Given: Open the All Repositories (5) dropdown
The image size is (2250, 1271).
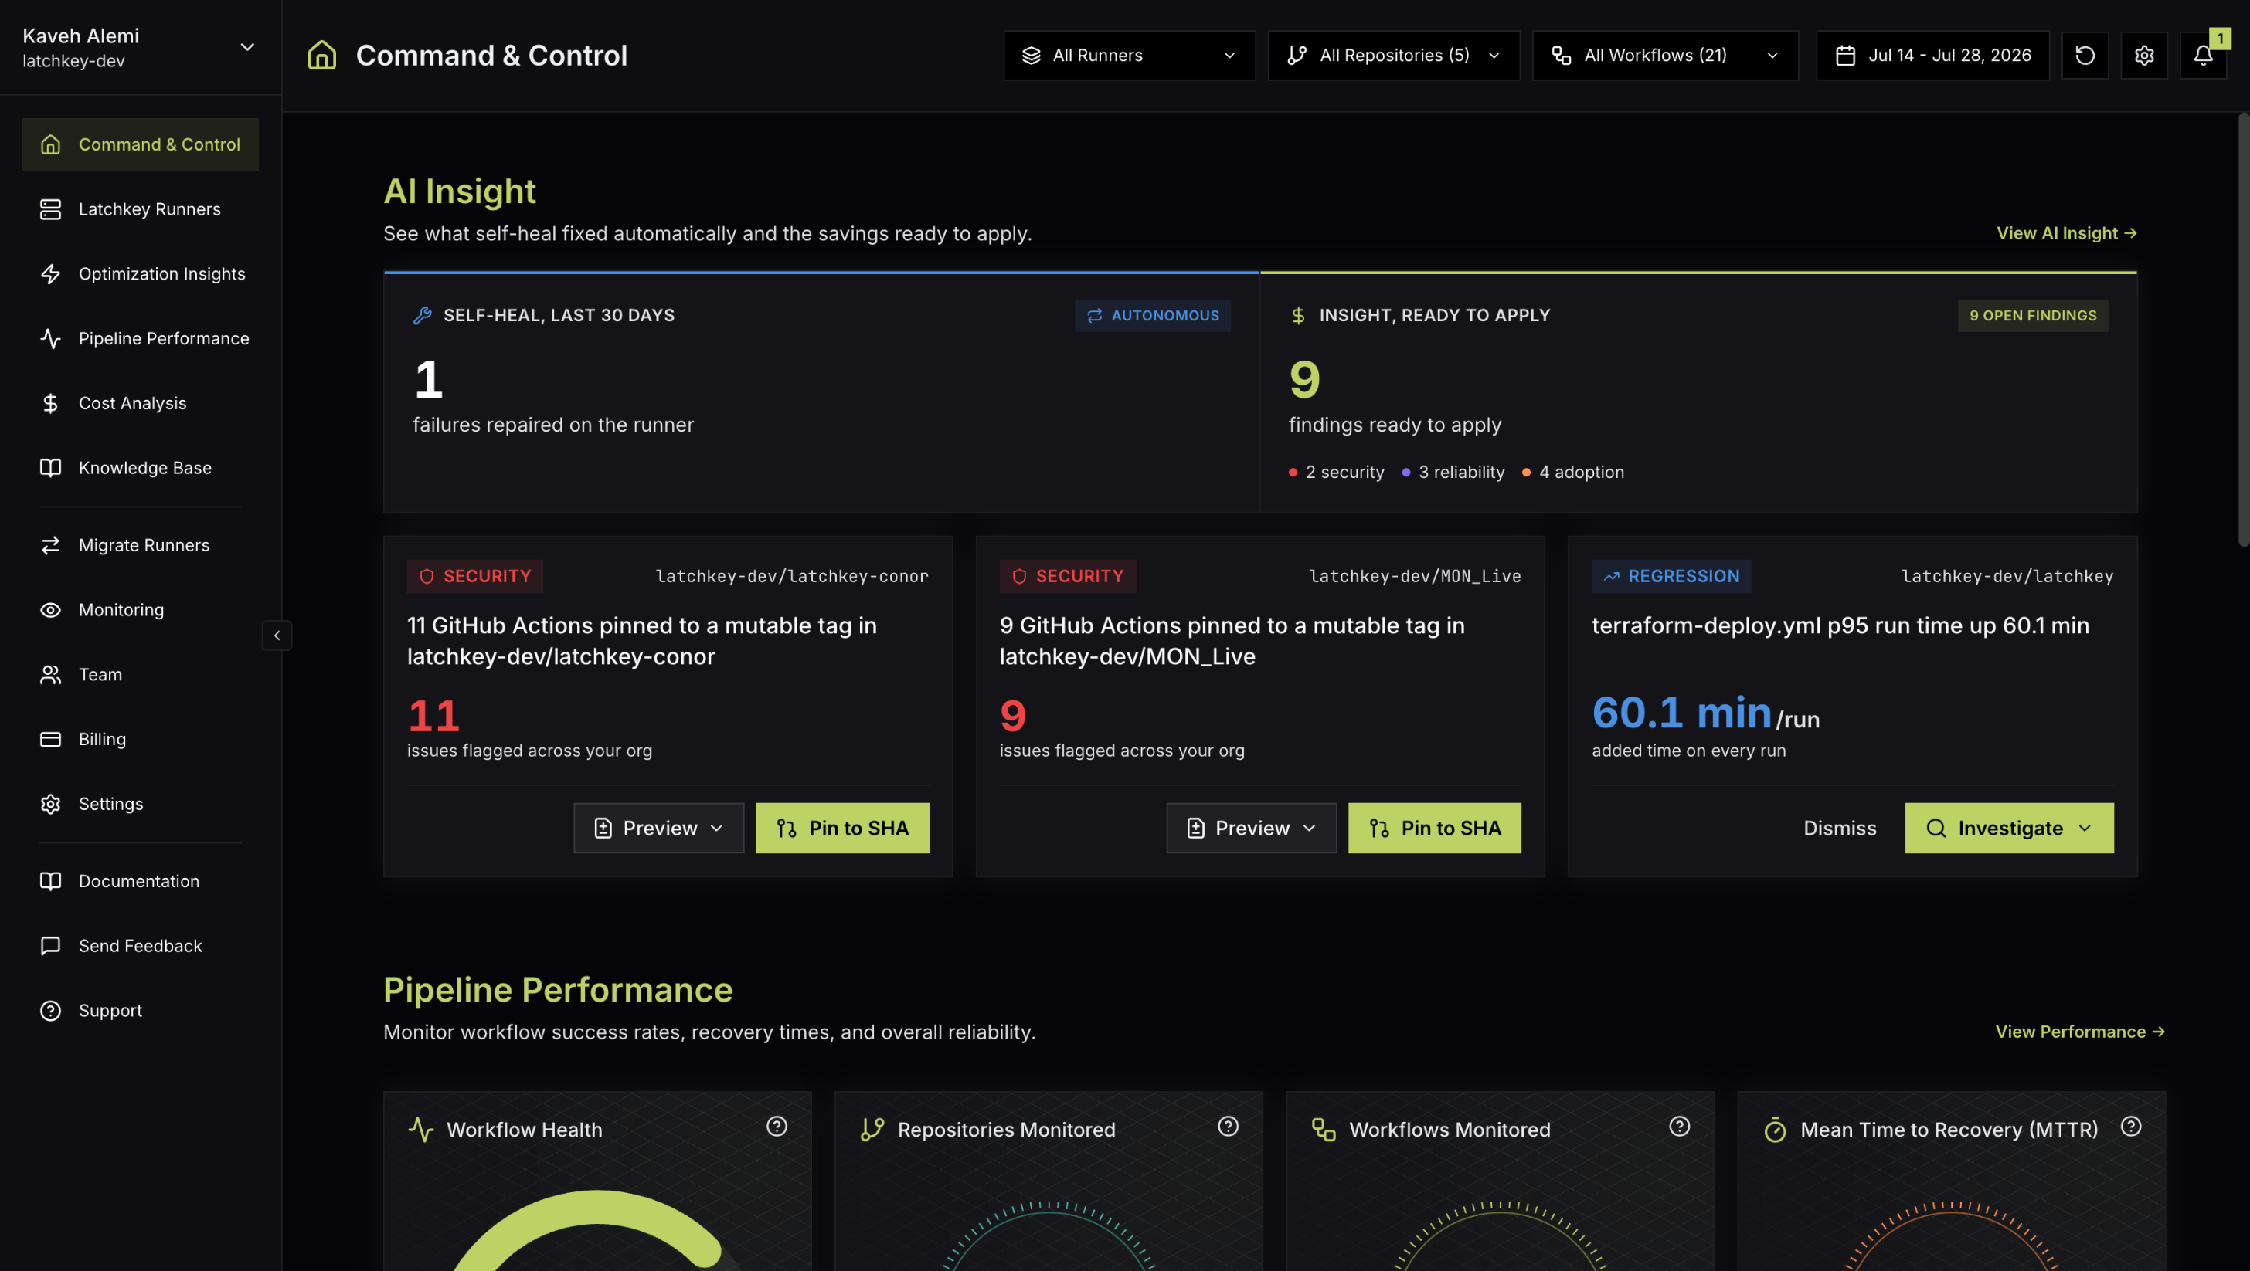Looking at the screenshot, I should pos(1393,55).
